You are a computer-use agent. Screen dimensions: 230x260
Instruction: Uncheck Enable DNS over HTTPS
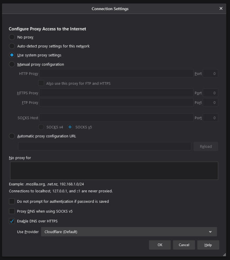12,221
